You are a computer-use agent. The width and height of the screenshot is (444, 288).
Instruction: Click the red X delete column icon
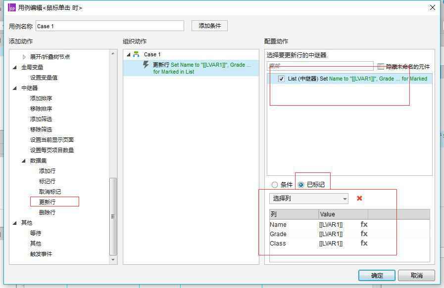point(359,198)
